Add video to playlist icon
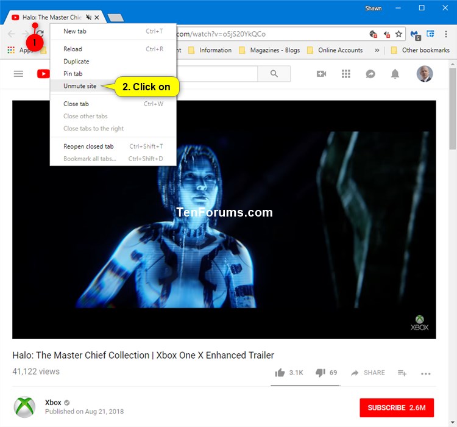Viewport: 457px width, 427px height. point(402,373)
